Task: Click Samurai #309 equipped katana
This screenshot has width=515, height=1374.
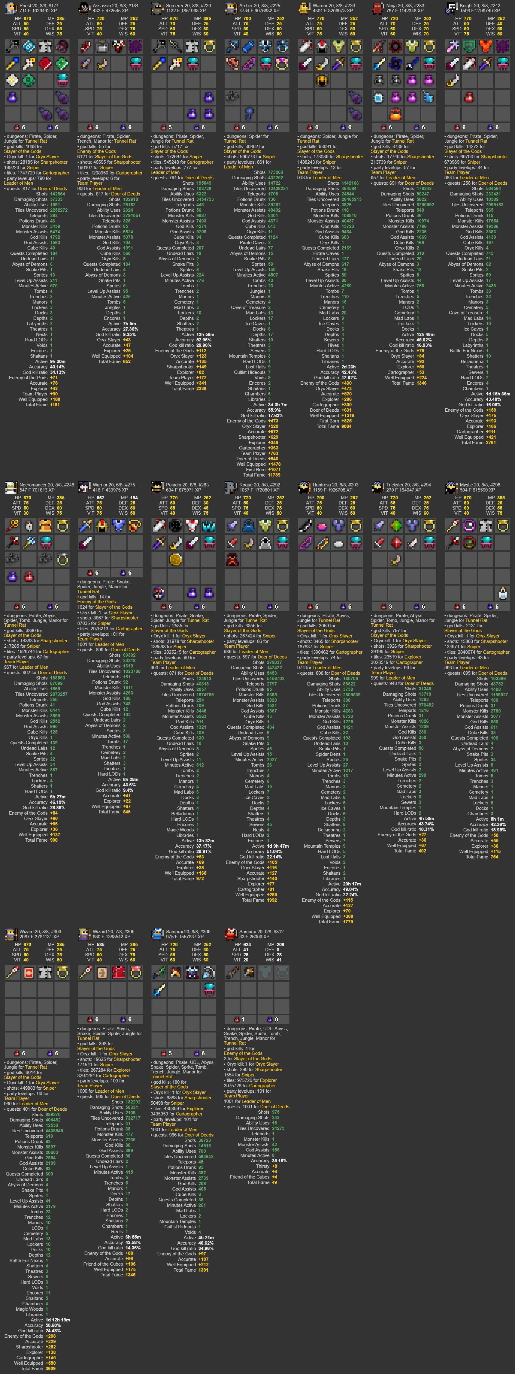Action: (x=159, y=972)
